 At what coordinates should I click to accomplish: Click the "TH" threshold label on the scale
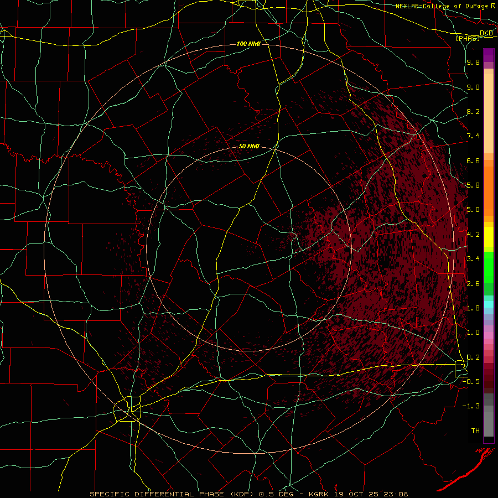pyautogui.click(x=475, y=431)
